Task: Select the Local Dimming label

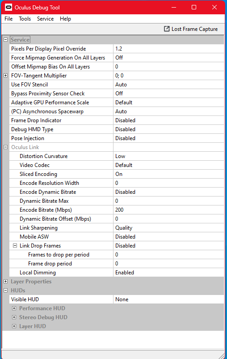Action: coord(38,273)
